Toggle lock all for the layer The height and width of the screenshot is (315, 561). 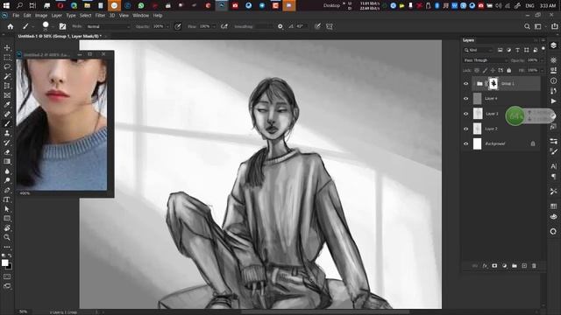point(508,70)
